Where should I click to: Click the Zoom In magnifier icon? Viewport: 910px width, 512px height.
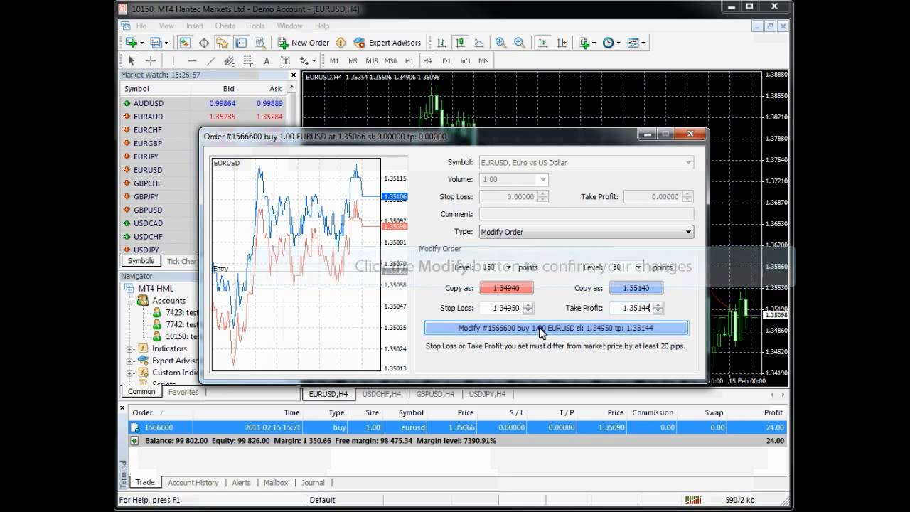500,43
